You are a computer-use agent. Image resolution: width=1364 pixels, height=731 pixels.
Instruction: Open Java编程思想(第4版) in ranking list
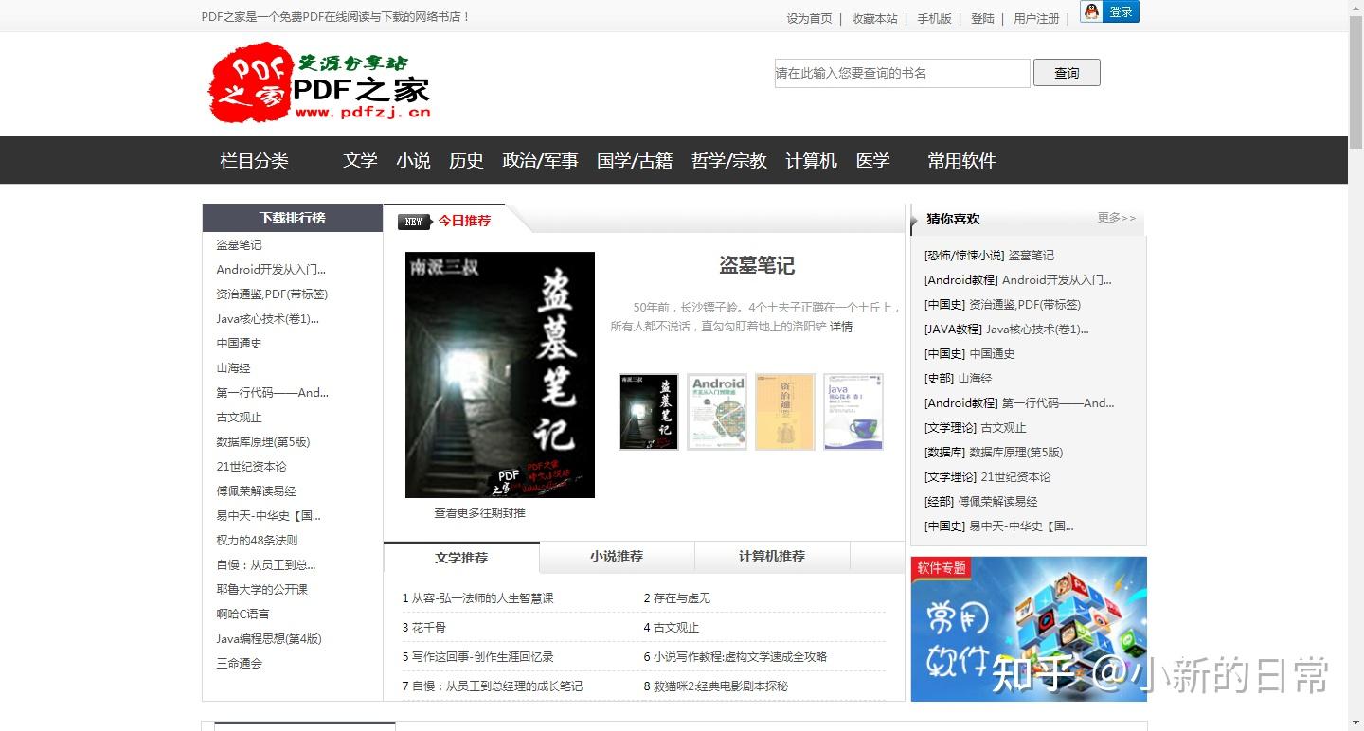click(269, 639)
